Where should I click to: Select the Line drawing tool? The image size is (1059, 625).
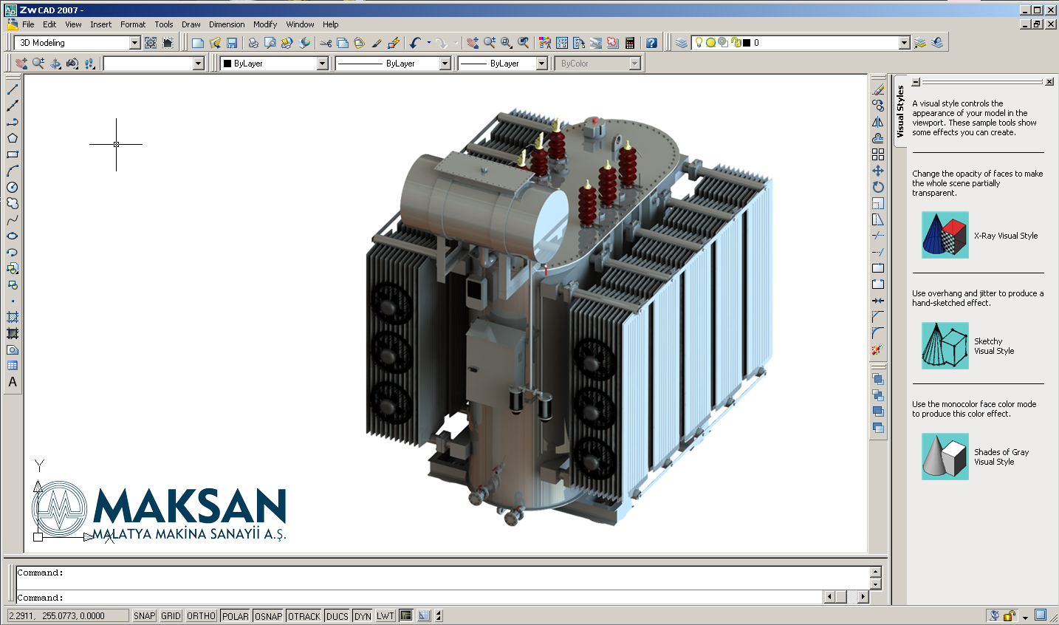pos(13,89)
